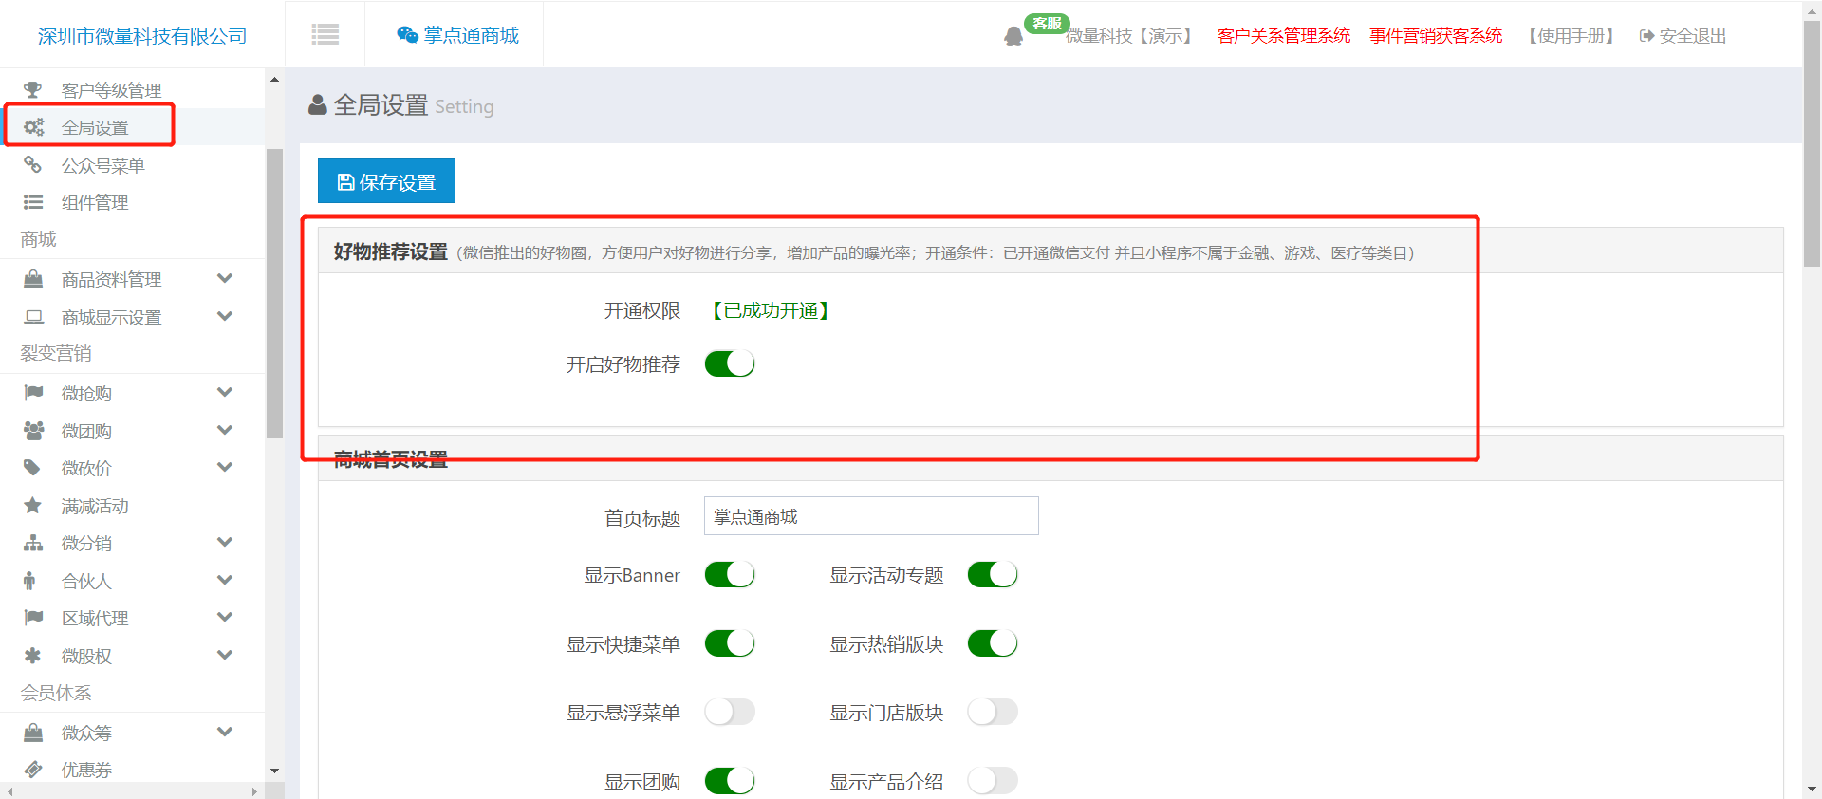Toggle the 显示活动专题 switch
The image size is (1822, 799).
[993, 574]
